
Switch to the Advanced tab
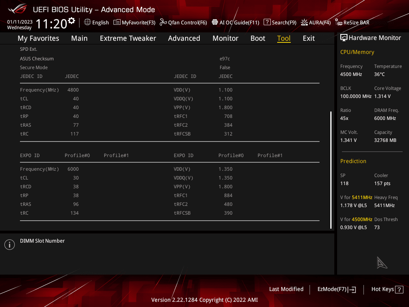[x=184, y=38]
